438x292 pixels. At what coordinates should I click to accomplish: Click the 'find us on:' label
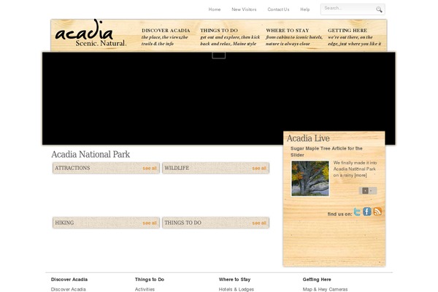[x=339, y=214]
